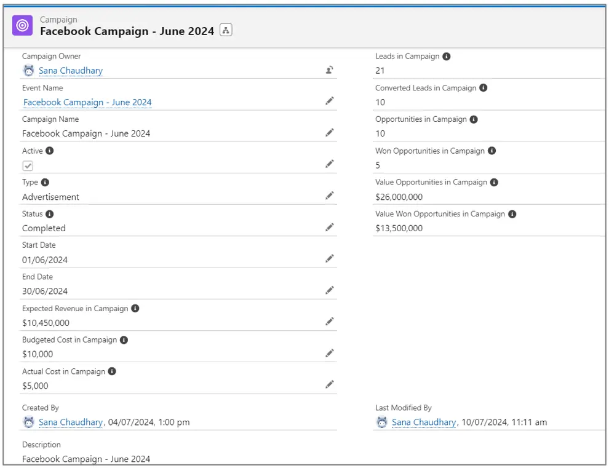This screenshot has height=468, width=609.
Task: Click Won Opportunities value 5
Action: coord(378,165)
